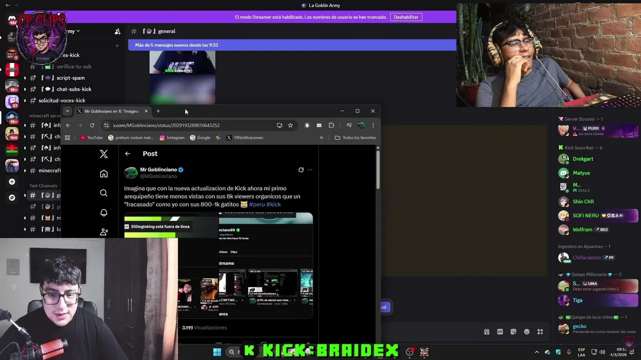Click the Chrome address bar URL
This screenshot has width=641, height=360.
click(166, 125)
